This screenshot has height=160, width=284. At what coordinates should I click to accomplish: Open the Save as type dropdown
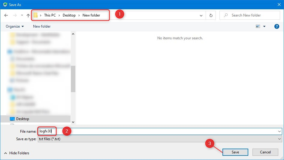click(x=279, y=139)
